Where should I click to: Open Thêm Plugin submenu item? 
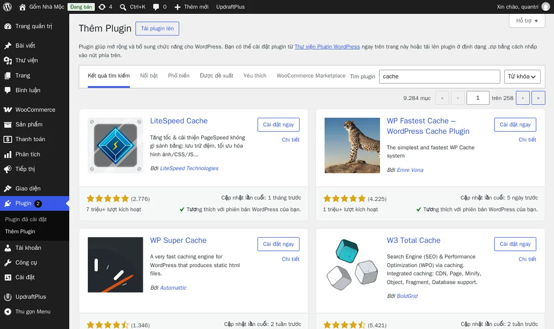[x=20, y=232]
